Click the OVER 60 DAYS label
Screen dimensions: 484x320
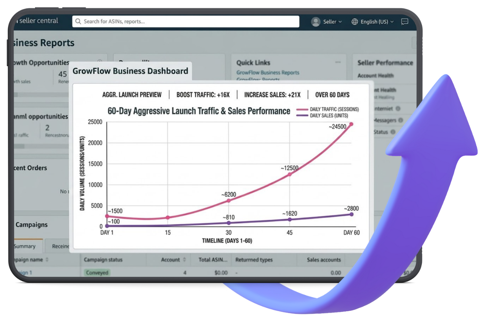pyautogui.click(x=332, y=95)
